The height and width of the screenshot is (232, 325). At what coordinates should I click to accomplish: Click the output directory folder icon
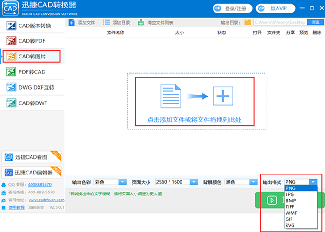(x=247, y=22)
